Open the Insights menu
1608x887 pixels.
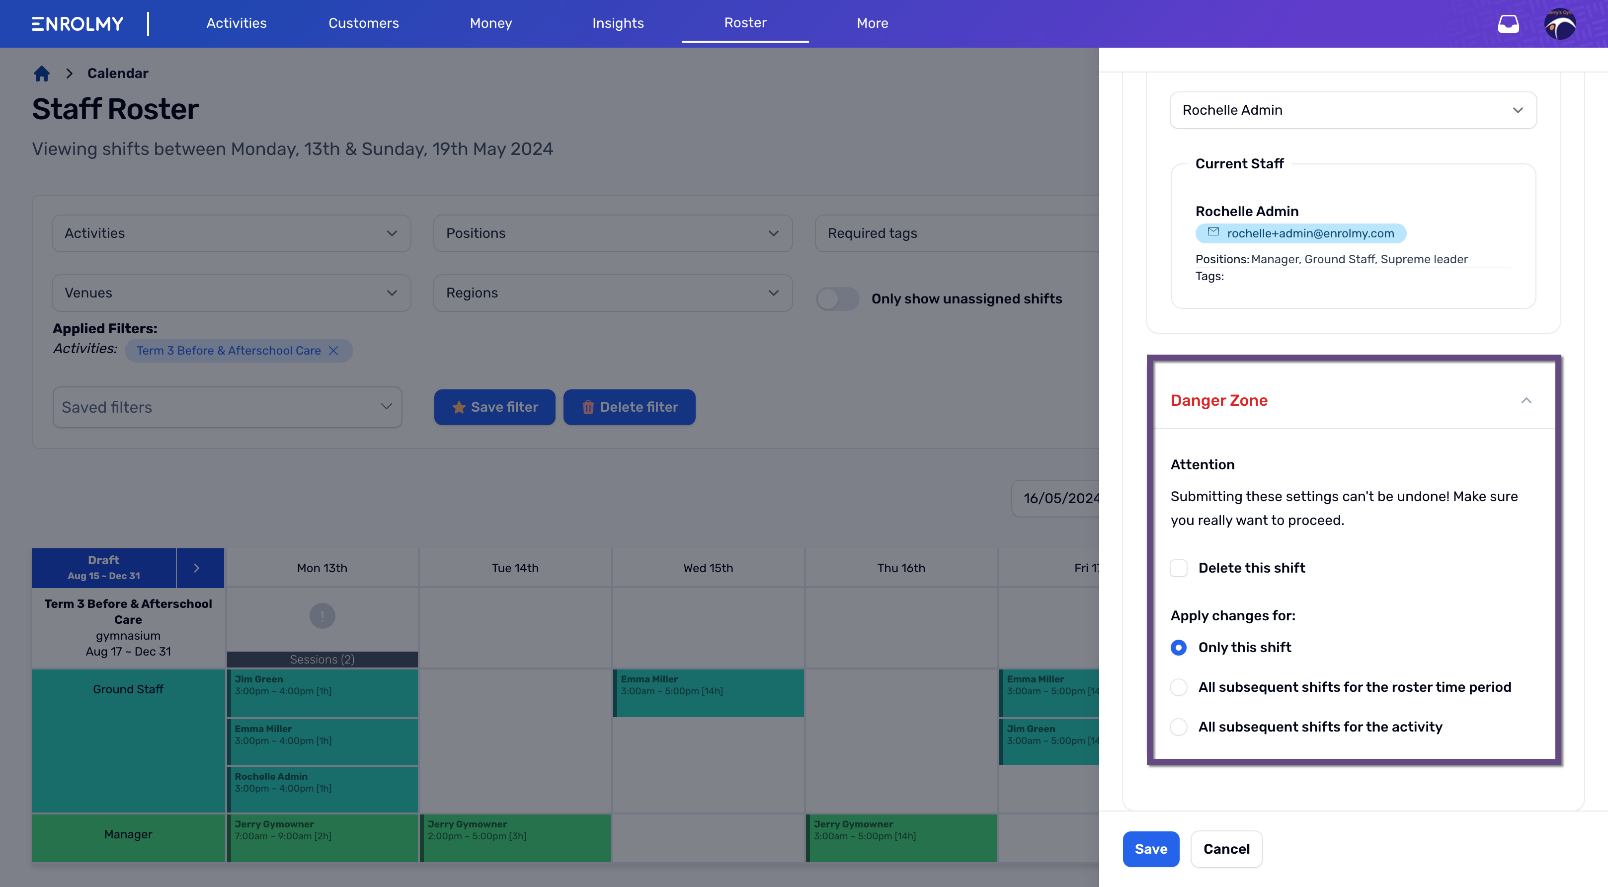pos(617,23)
